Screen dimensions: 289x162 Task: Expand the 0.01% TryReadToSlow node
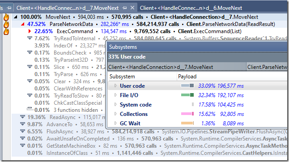[x=30, y=95]
